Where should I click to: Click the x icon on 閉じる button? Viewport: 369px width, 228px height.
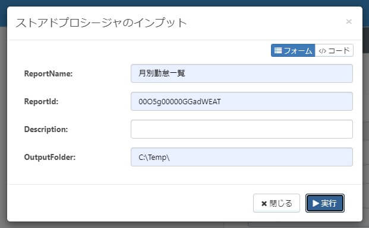tap(264, 204)
